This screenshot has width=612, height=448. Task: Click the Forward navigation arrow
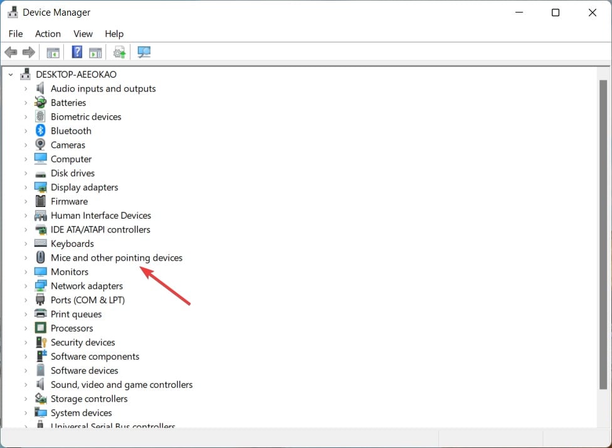click(29, 52)
